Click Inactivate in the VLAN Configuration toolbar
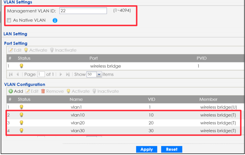Image resolution: width=245 pixels, height=155 pixels. (105, 91)
